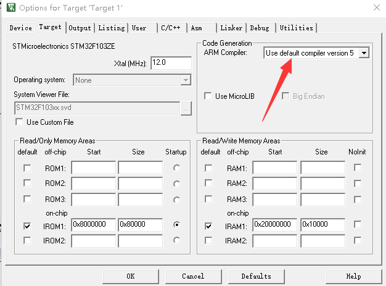
Task: Check the RAM3 default checkbox
Action: (x=208, y=200)
